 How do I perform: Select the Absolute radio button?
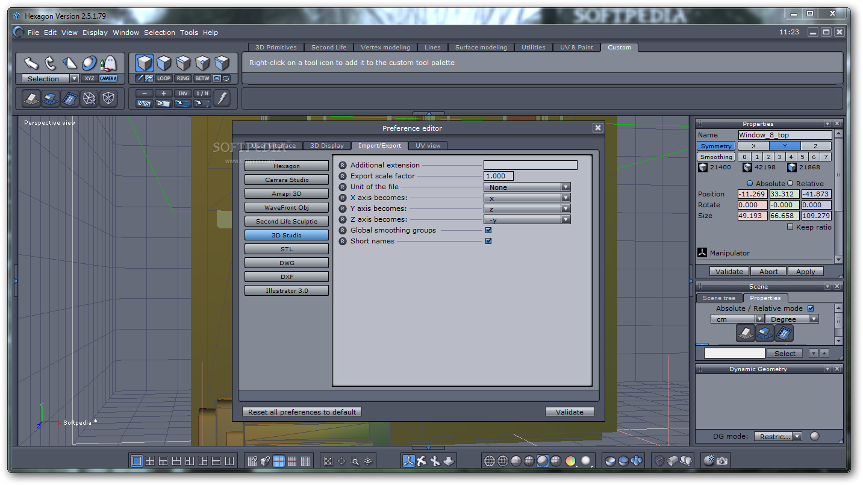(750, 183)
